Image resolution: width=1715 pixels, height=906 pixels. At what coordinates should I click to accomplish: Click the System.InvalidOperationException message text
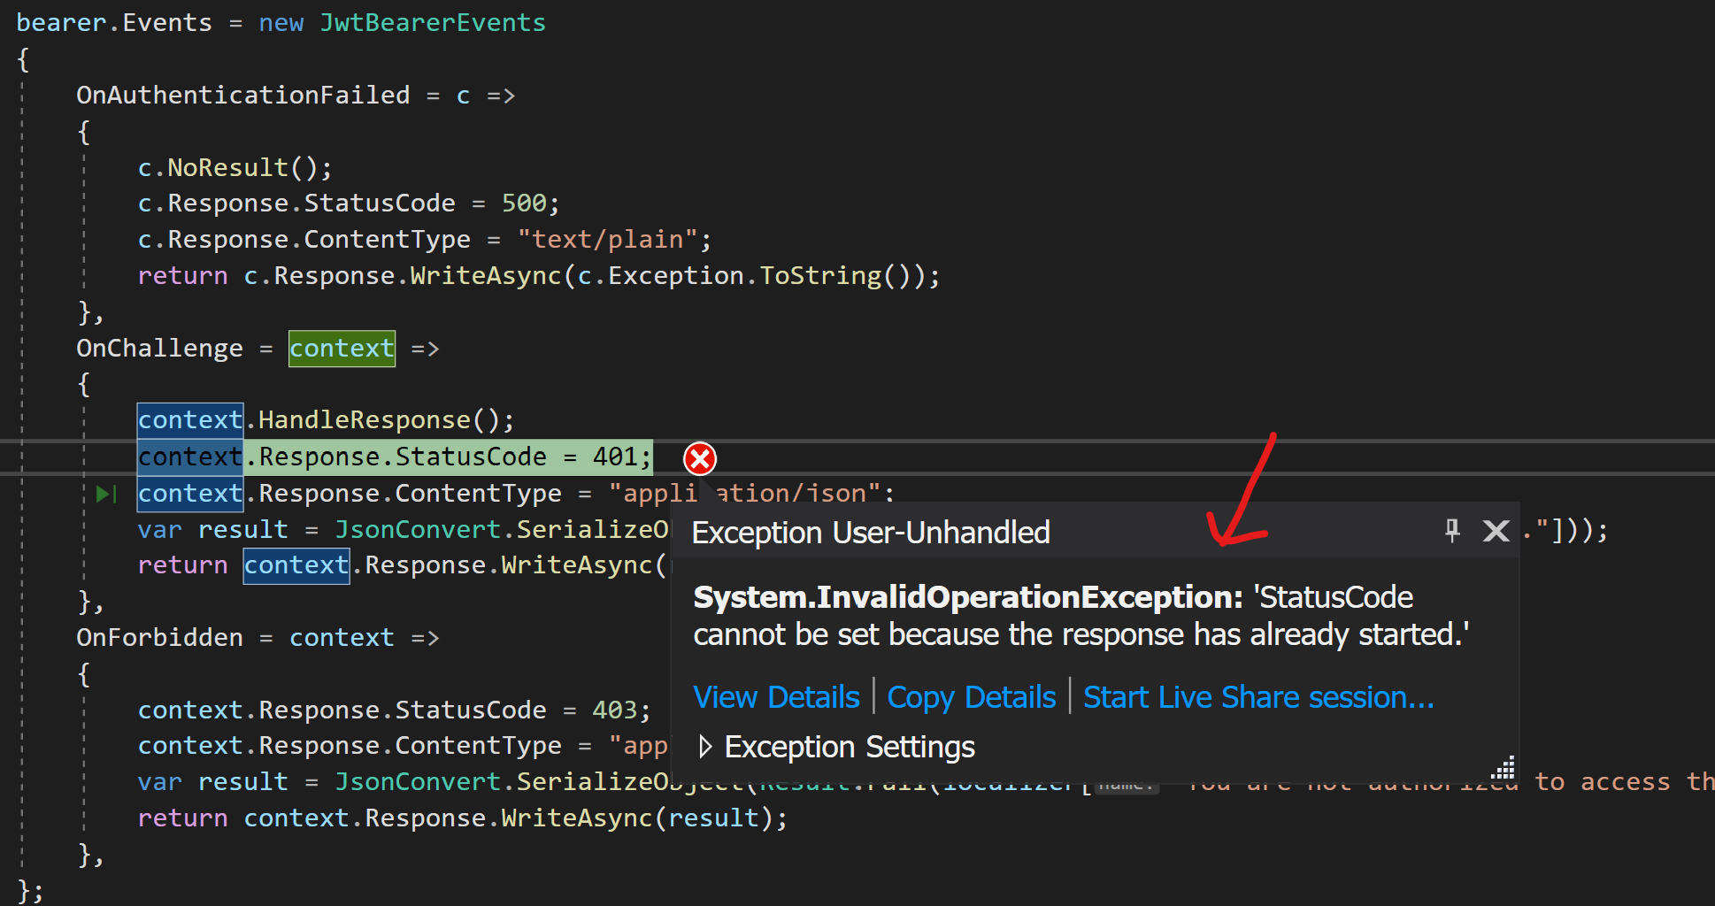click(x=965, y=597)
